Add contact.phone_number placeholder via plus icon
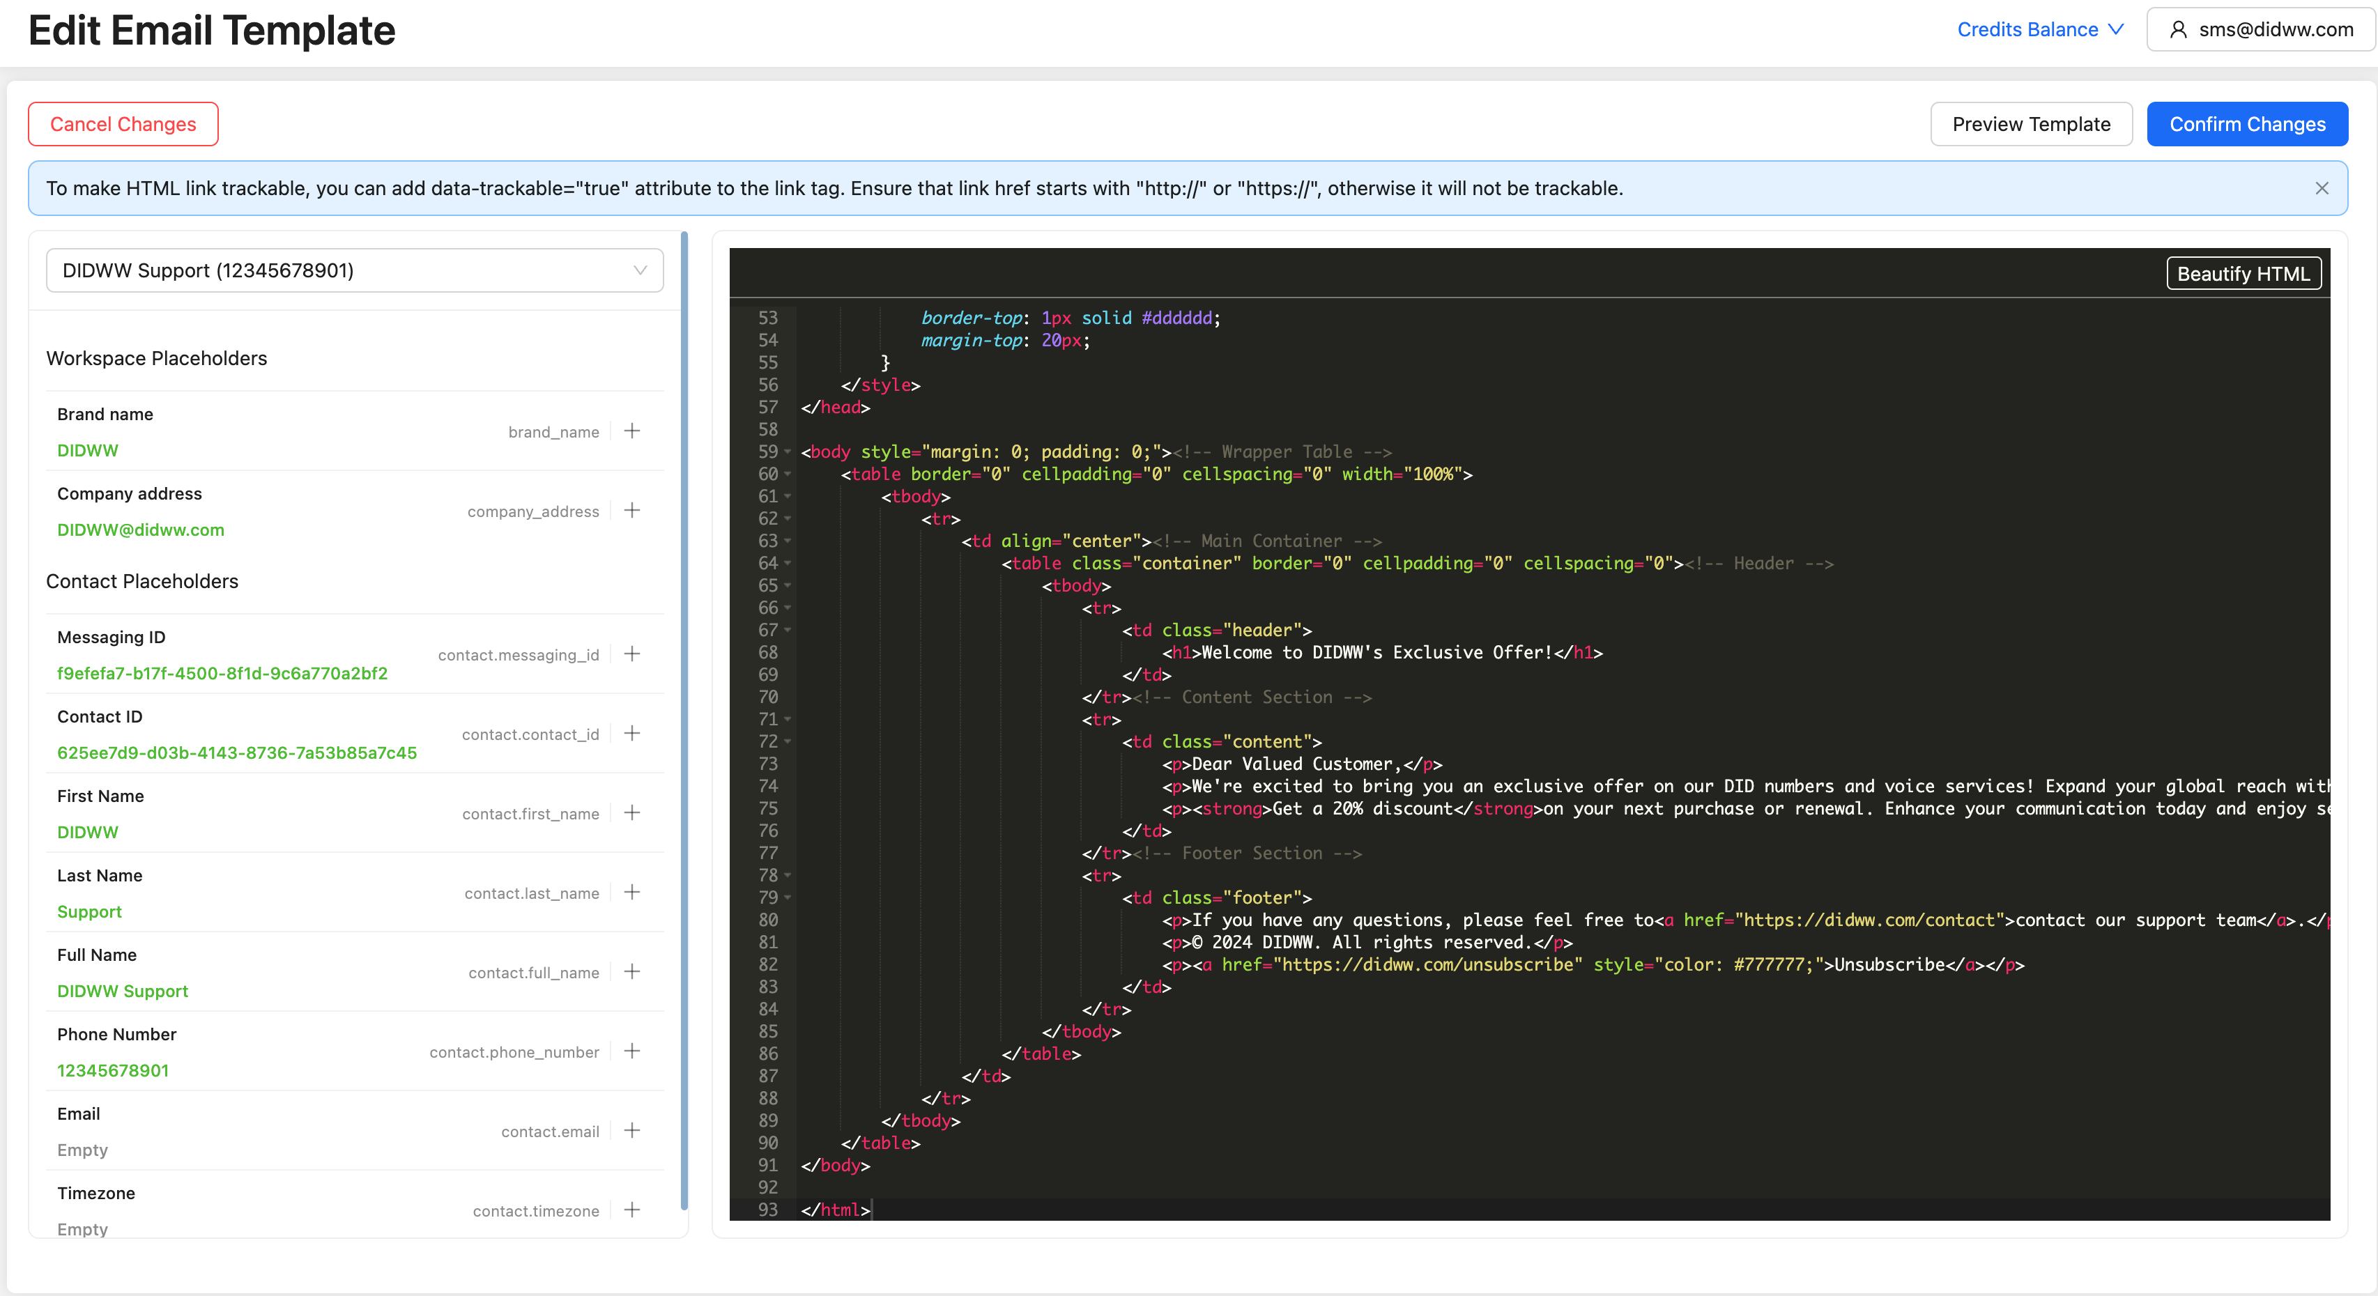Screen dimensions: 2378x1296 pyautogui.click(x=632, y=1051)
